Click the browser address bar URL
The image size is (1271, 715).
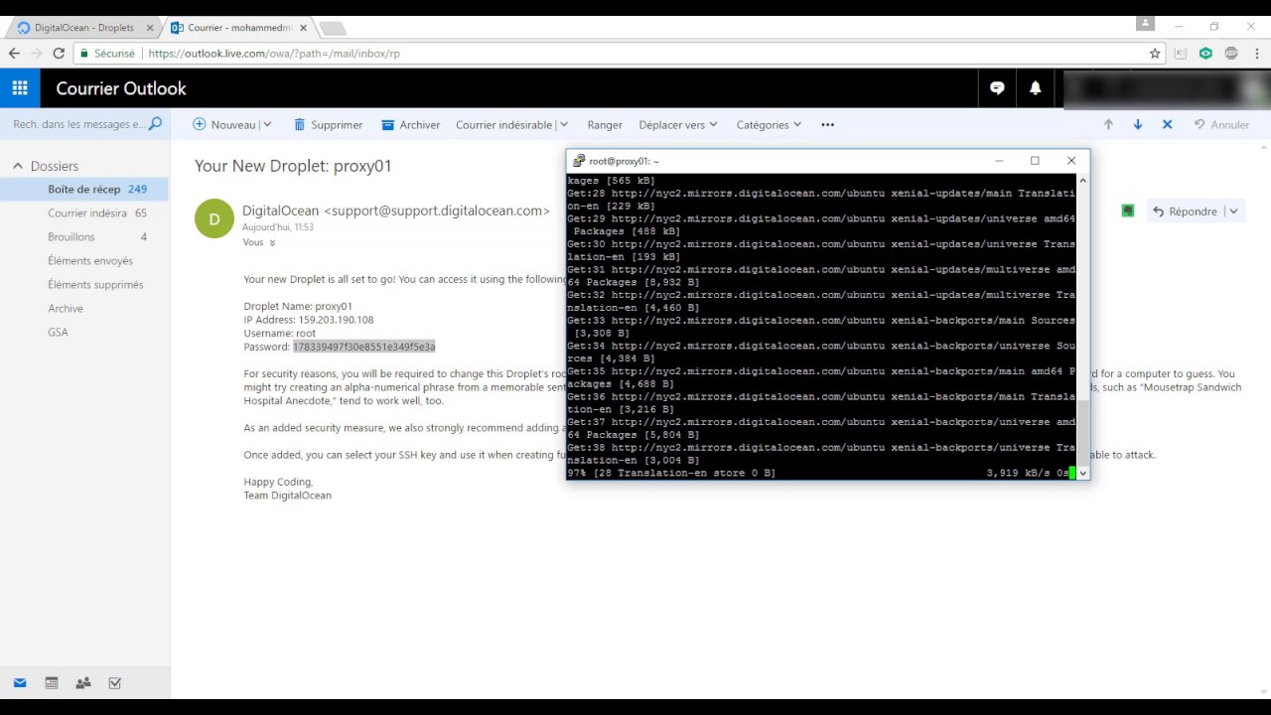[x=274, y=54]
